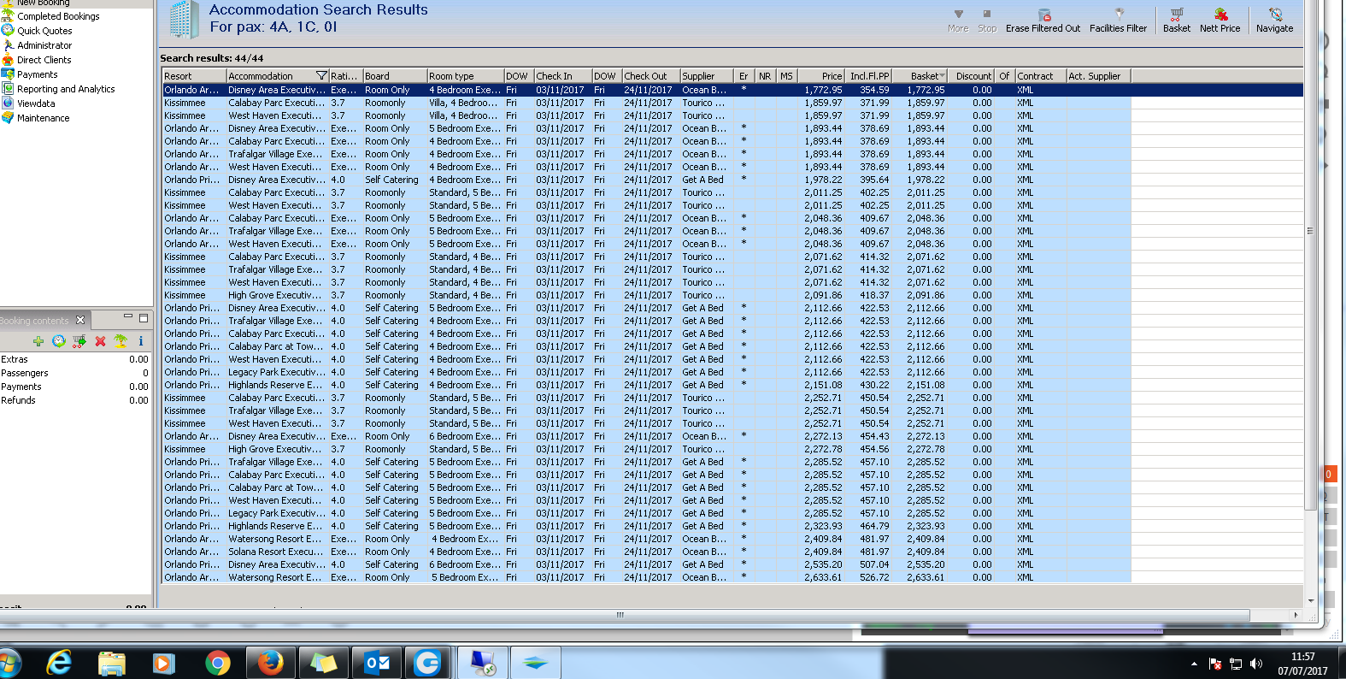Click scroll-down arrow of results list
1346x679 pixels.
1309,600
